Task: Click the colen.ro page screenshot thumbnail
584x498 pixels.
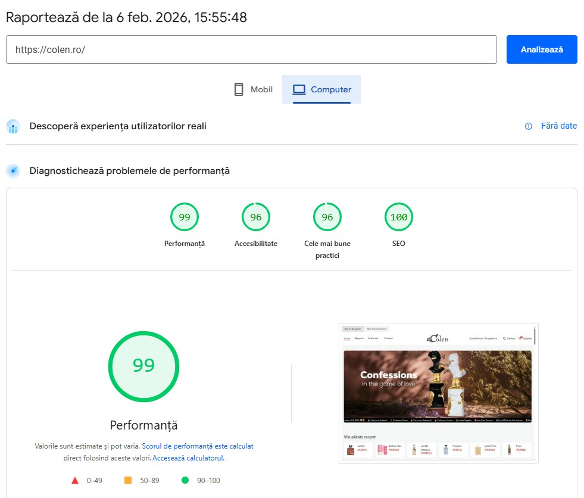Action: pyautogui.click(x=438, y=393)
